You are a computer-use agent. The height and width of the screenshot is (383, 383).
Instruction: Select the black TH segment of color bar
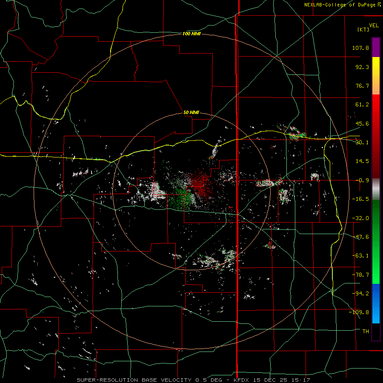[376, 332]
